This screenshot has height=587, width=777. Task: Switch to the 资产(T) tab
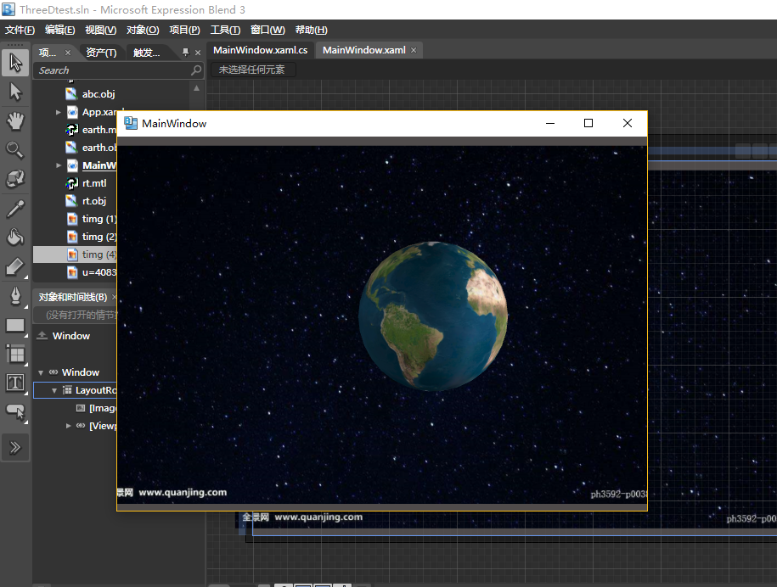coord(101,53)
